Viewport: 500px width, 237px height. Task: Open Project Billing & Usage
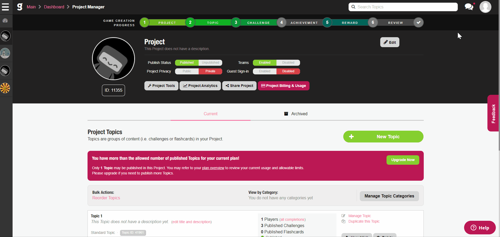click(284, 86)
